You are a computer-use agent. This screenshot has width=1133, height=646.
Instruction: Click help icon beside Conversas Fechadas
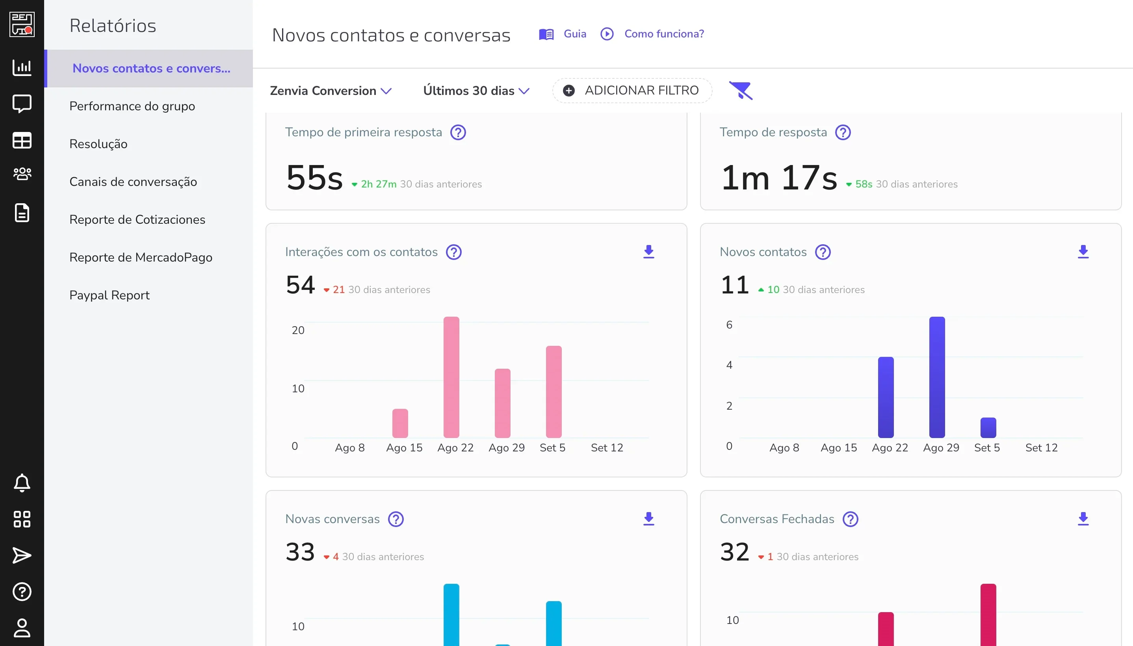(850, 519)
